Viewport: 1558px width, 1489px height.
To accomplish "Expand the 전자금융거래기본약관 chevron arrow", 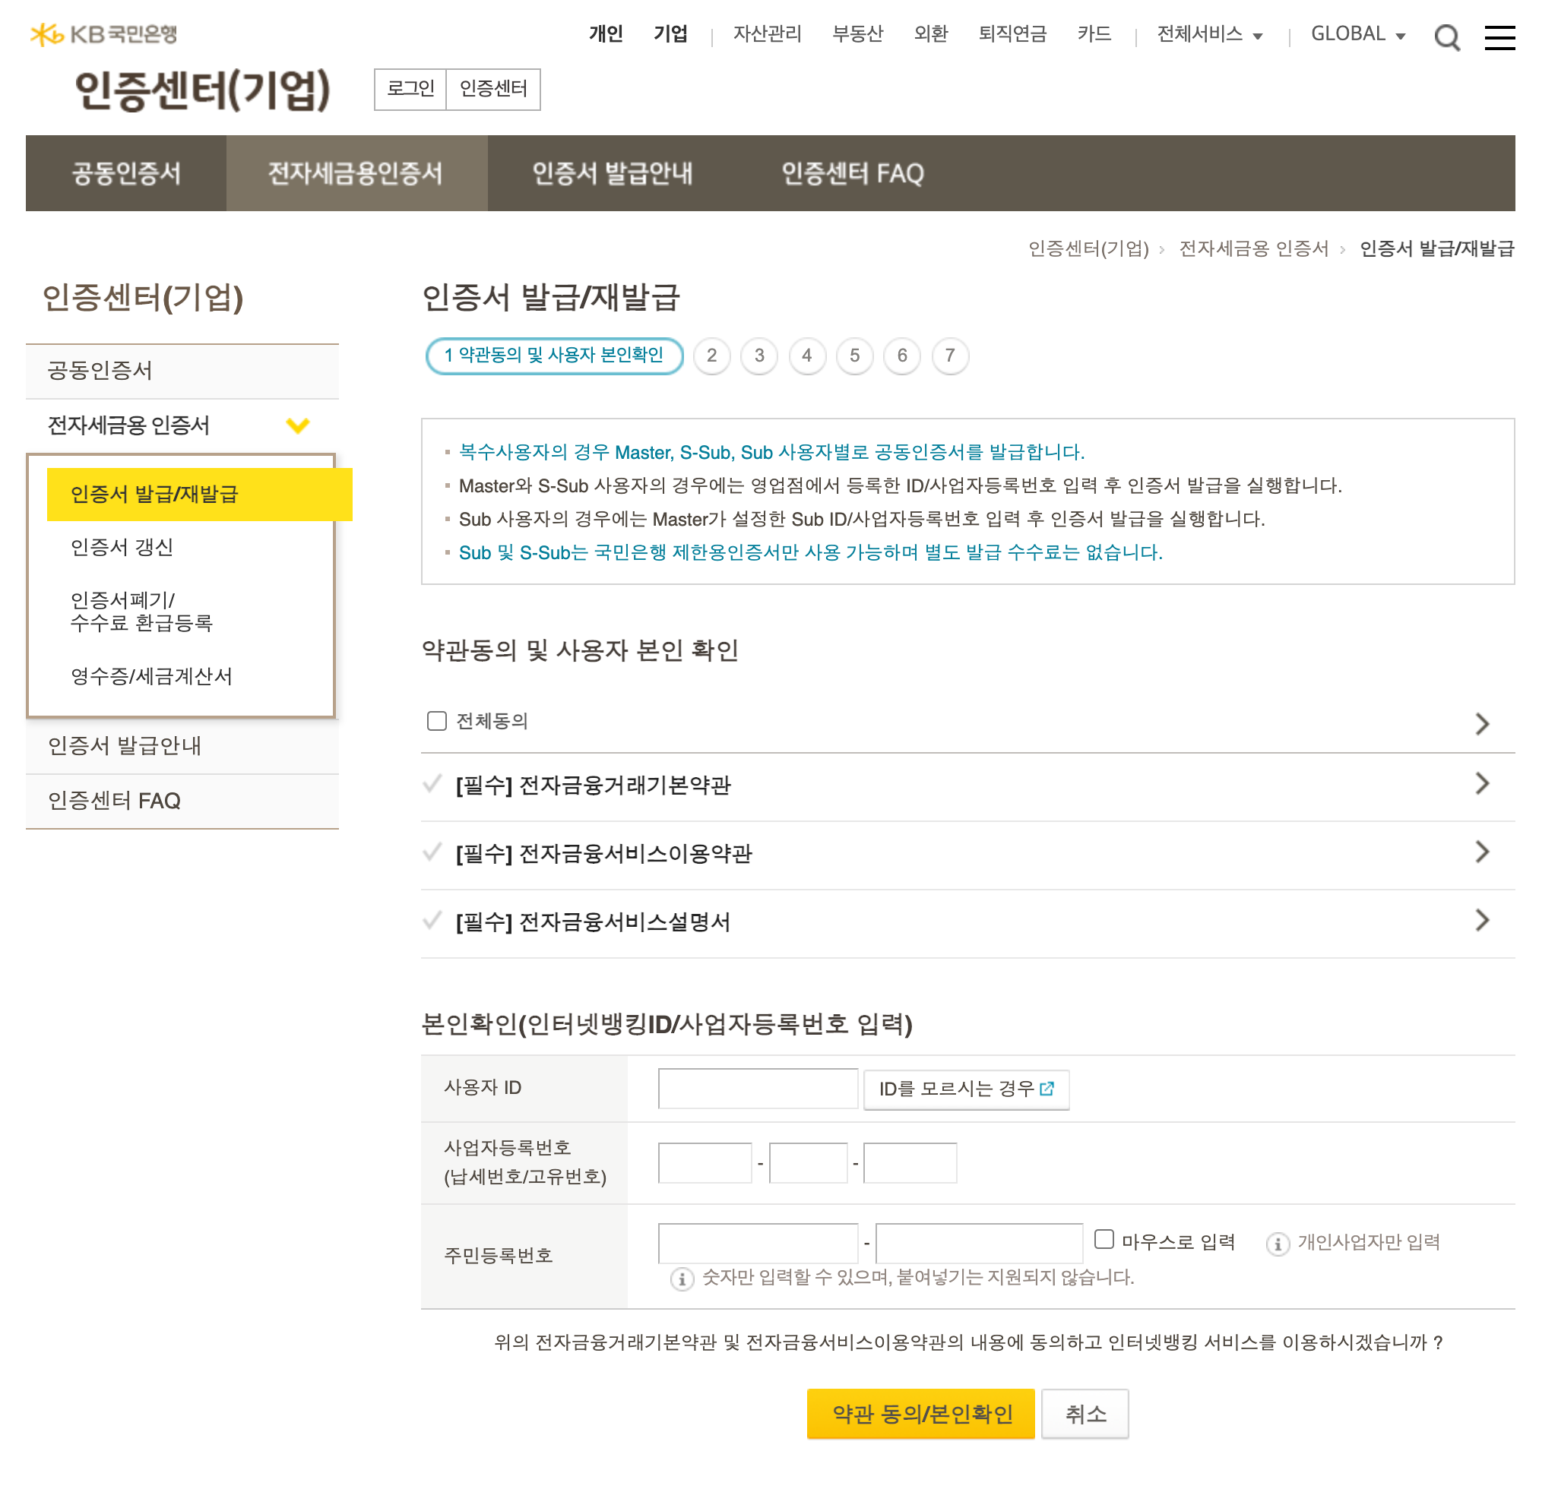I will [1481, 784].
